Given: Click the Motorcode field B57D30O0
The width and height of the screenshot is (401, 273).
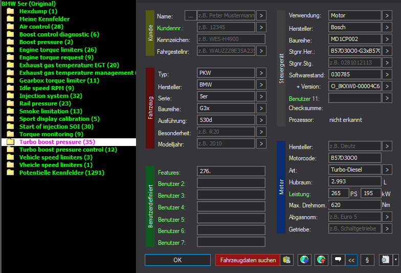Looking at the screenshot, I should (x=355, y=158).
